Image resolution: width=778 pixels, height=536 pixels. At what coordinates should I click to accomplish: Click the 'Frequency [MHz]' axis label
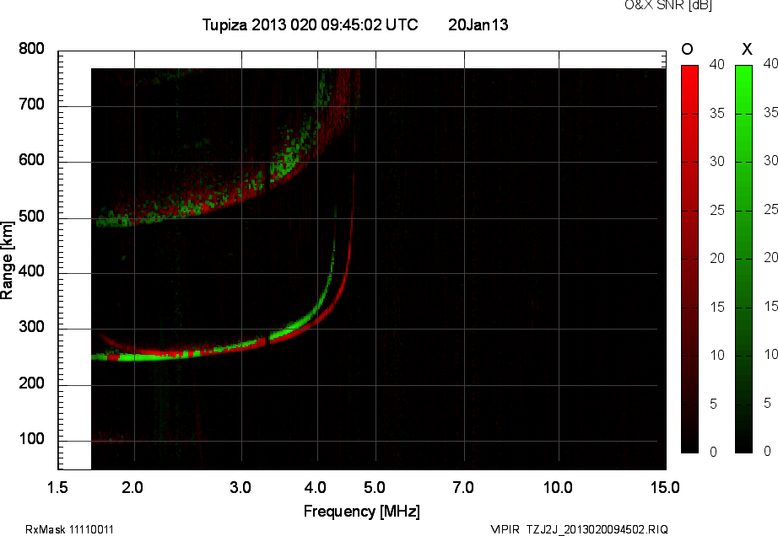click(x=362, y=512)
